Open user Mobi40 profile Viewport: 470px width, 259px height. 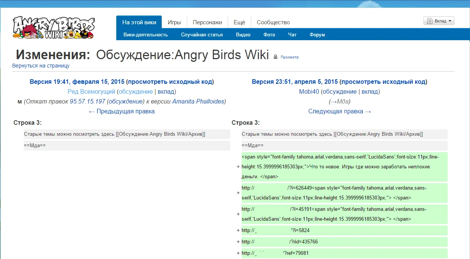pyautogui.click(x=309, y=91)
